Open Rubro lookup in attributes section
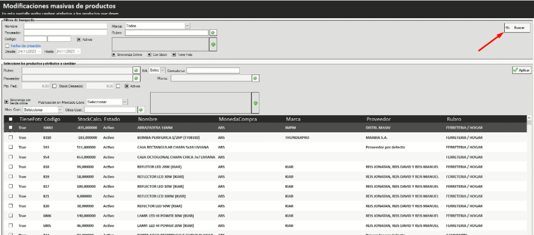The width and height of the screenshot is (534, 235). [136, 70]
